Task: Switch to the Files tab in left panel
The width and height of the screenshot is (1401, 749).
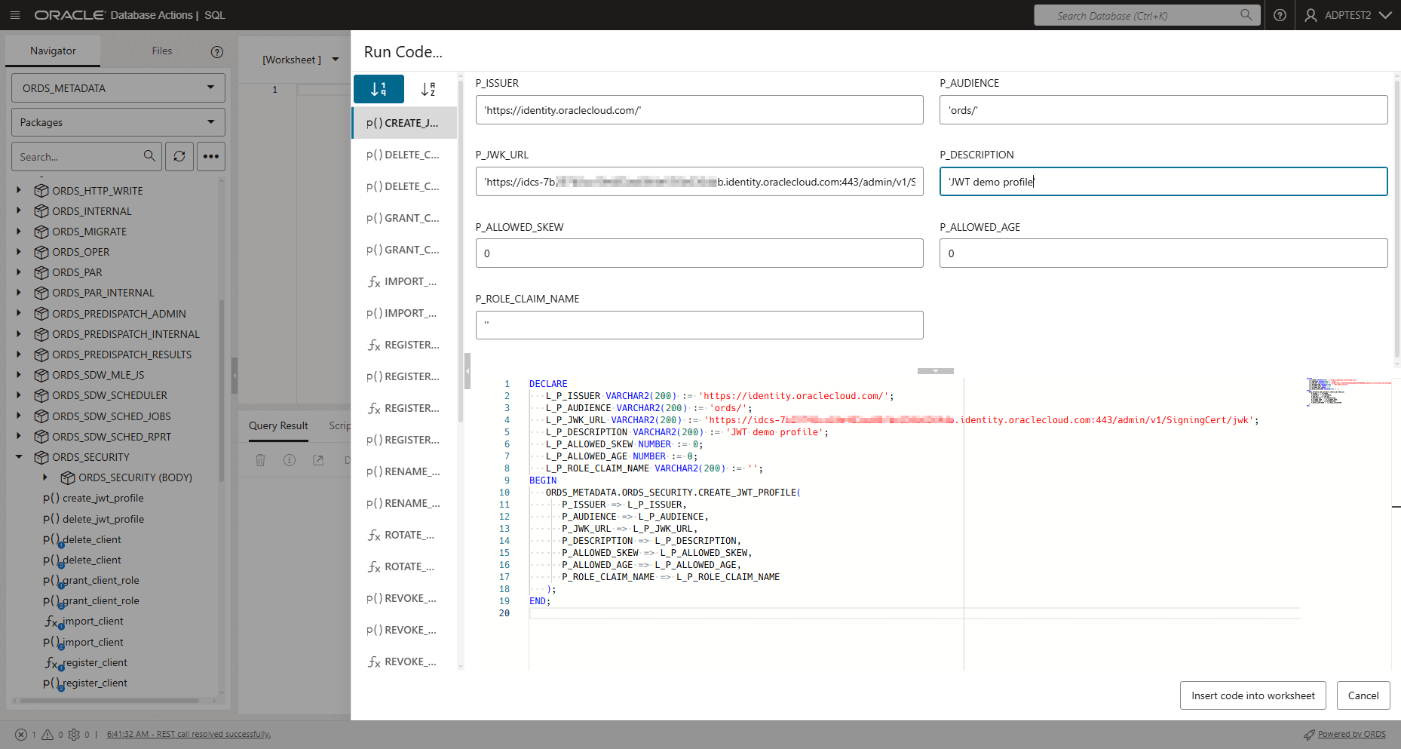Action: point(161,51)
